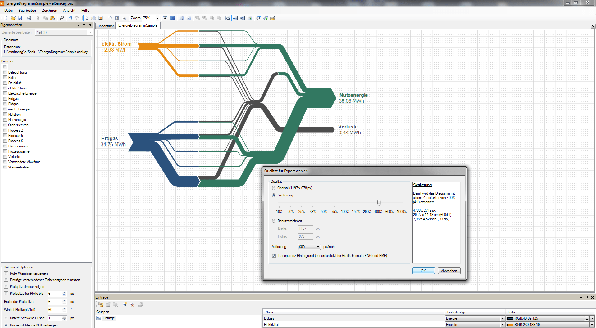Select the Skalierung radio option

pos(274,195)
